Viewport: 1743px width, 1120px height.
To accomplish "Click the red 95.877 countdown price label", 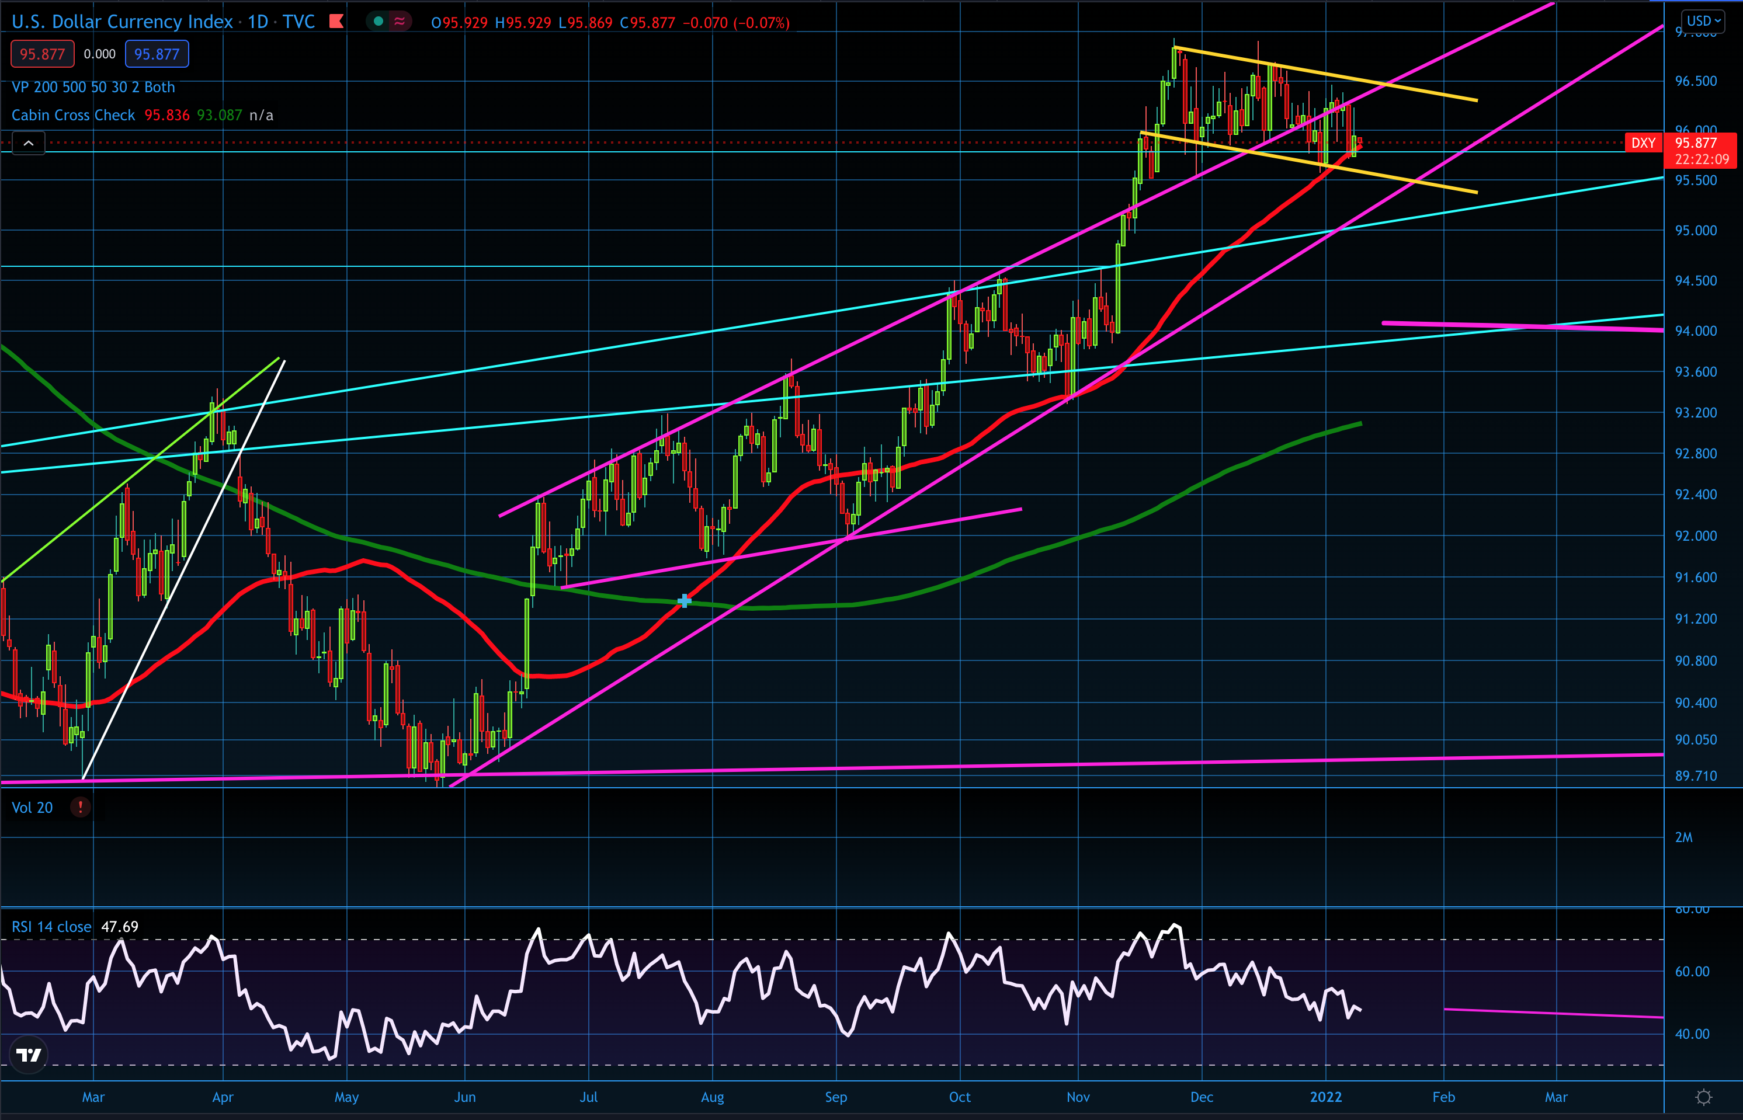I will tap(1701, 151).
